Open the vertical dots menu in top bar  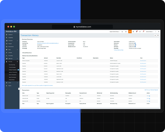(156, 32)
